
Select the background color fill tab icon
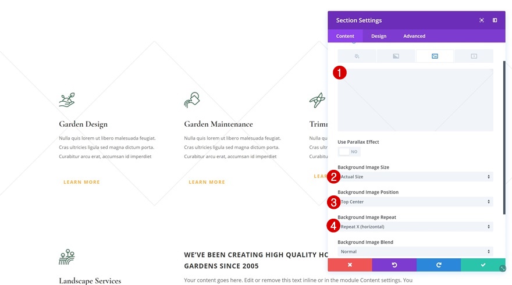357,56
